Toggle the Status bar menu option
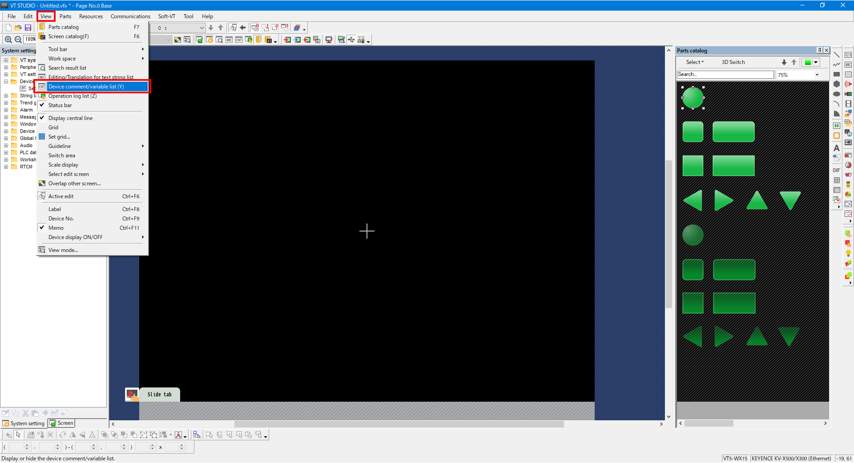854x463 pixels. [60, 105]
